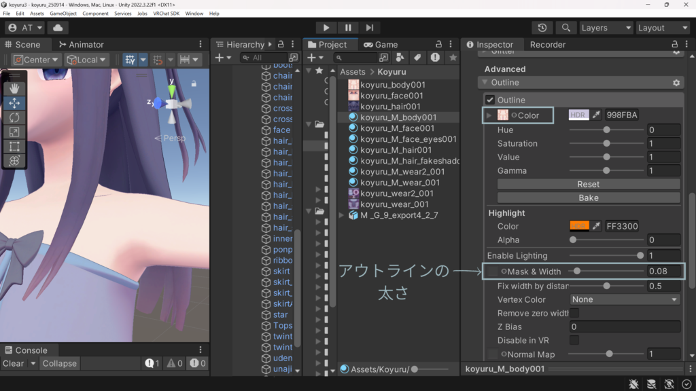Toggle Console warning message filter
The width and height of the screenshot is (696, 391).
pyautogui.click(x=175, y=364)
